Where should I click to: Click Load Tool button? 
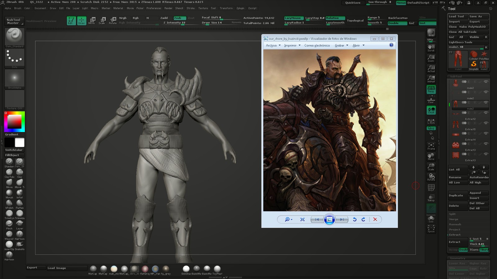tap(458, 16)
